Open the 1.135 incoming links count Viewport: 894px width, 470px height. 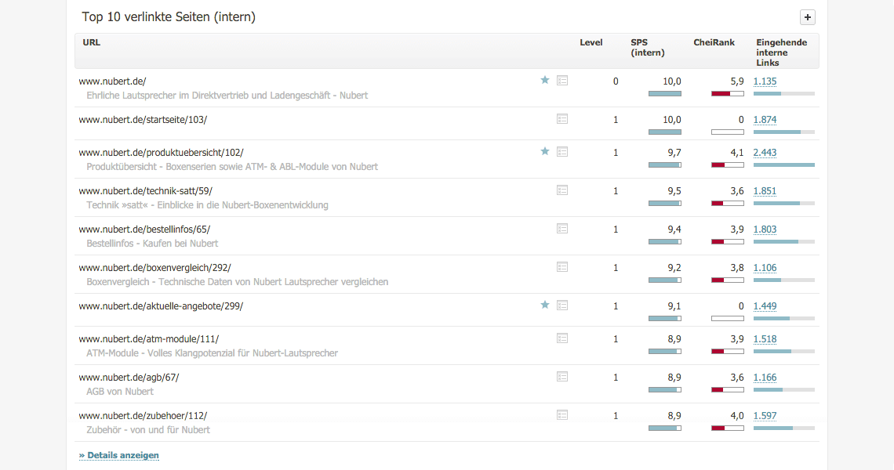pos(765,81)
